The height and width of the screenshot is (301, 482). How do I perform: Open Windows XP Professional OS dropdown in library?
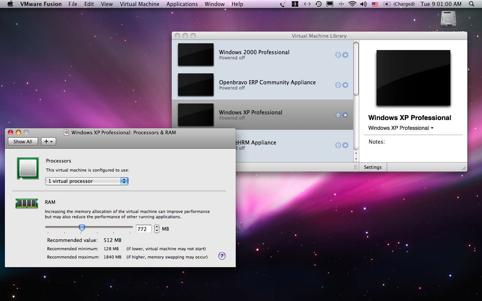[401, 128]
